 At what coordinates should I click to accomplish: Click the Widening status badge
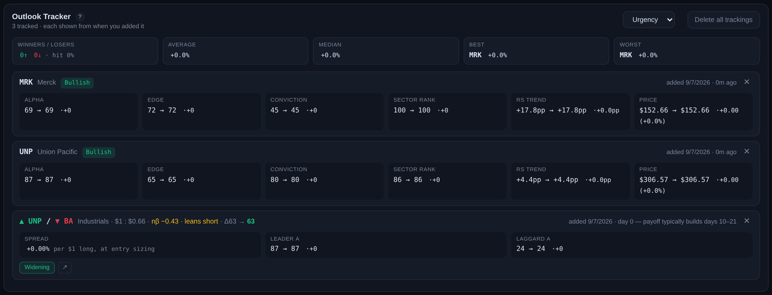click(x=37, y=267)
